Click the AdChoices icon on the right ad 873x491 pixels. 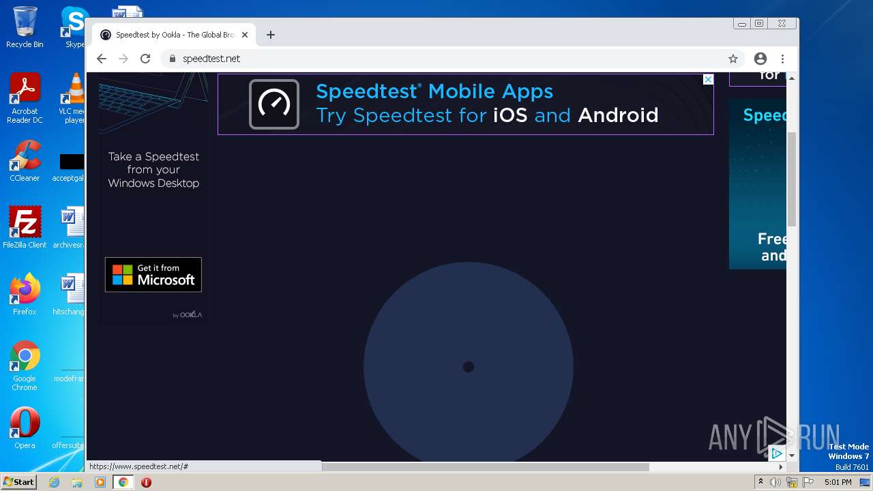point(777,453)
